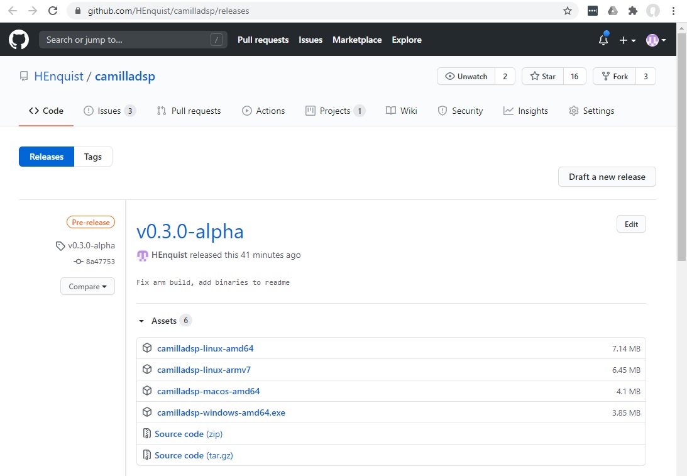
Task: Click the browser address bar URL
Action: pos(168,11)
